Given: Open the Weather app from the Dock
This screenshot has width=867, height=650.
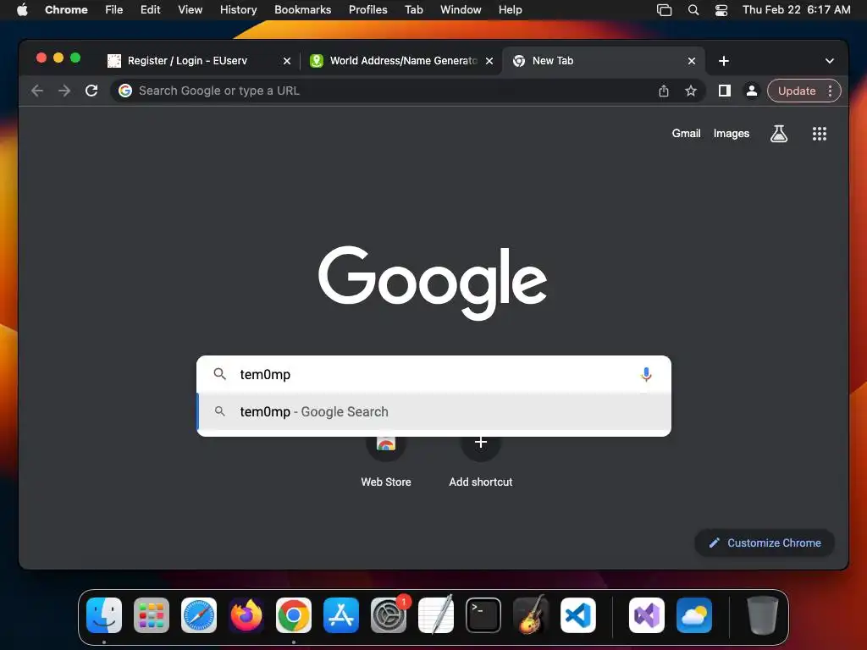Looking at the screenshot, I should point(694,615).
